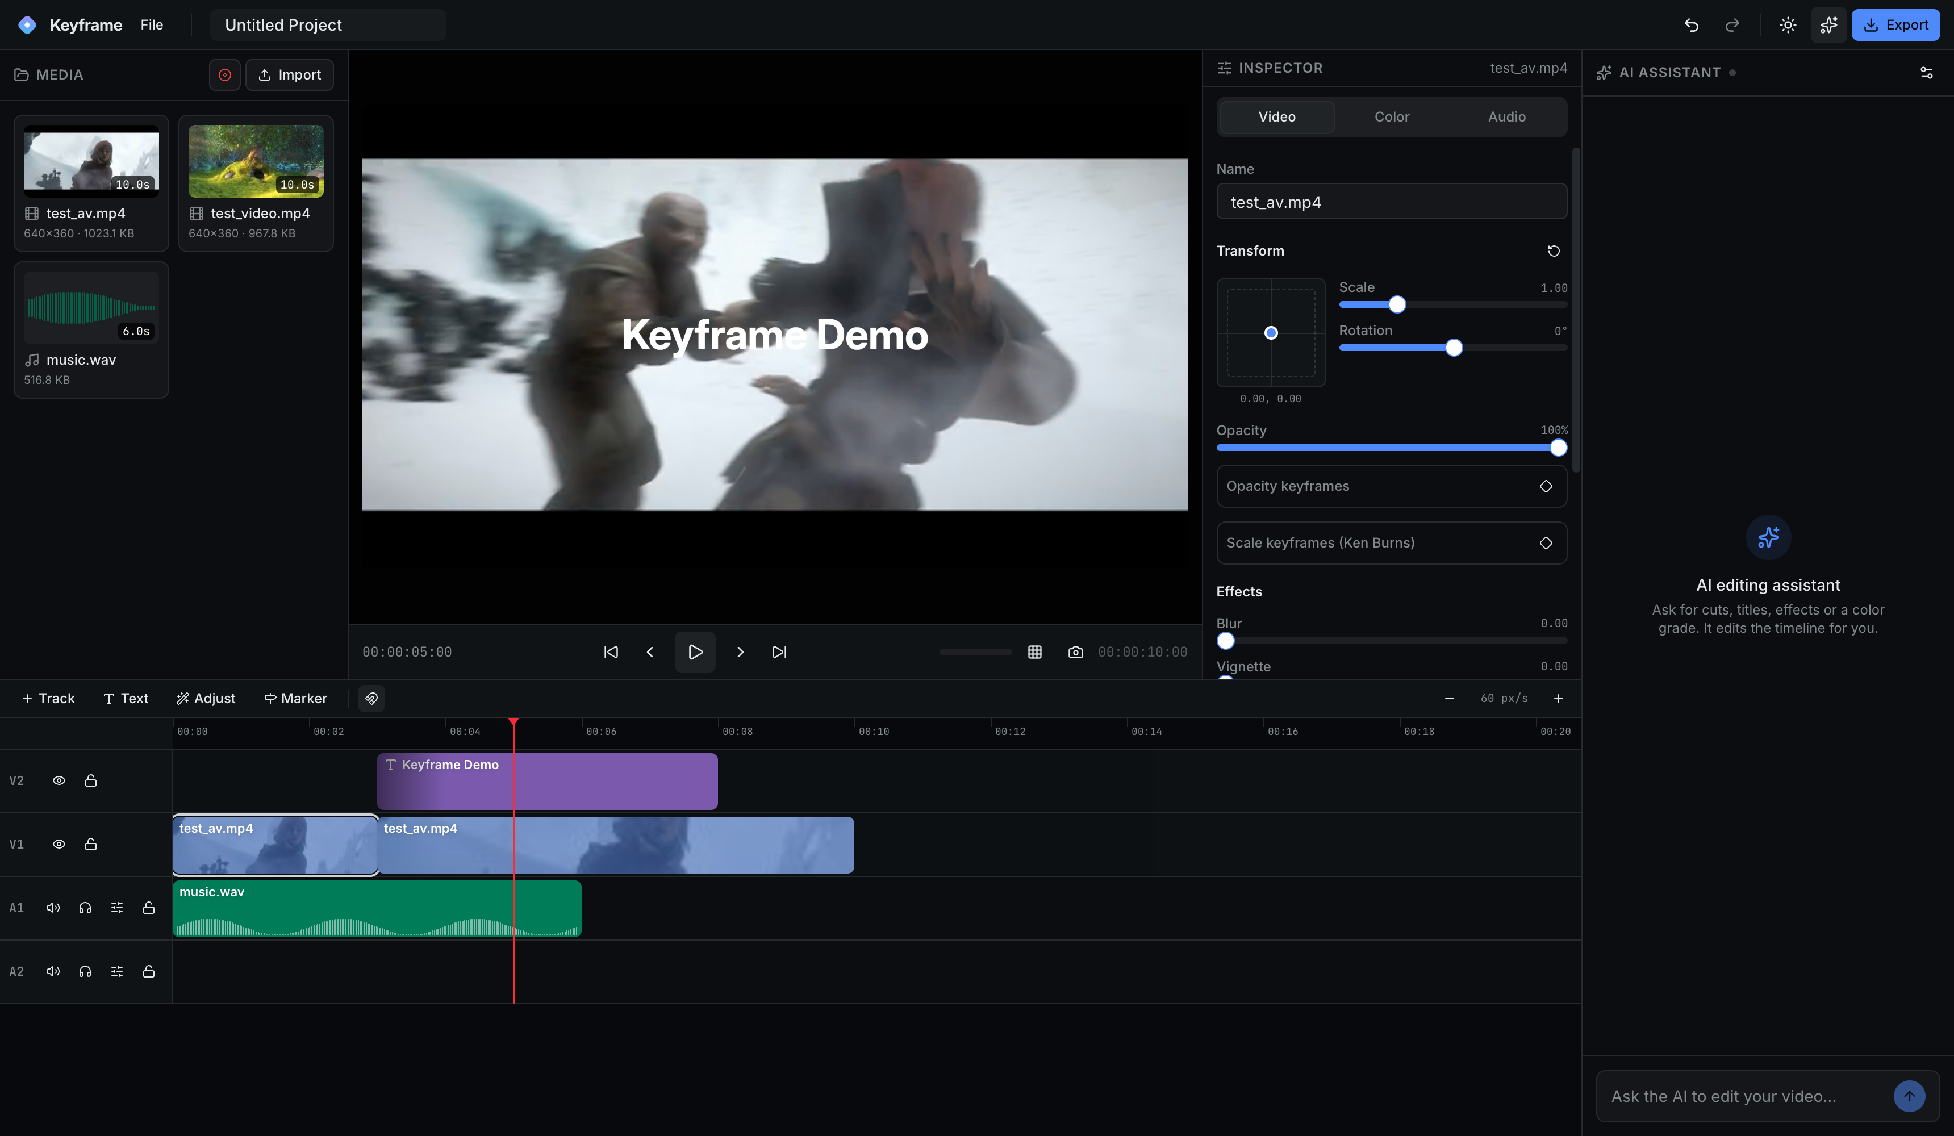Edit the Untitled Project name field
The width and height of the screenshot is (1954, 1136).
(x=328, y=25)
